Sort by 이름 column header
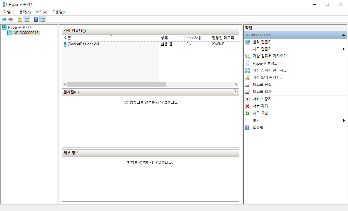 pyautogui.click(x=111, y=38)
